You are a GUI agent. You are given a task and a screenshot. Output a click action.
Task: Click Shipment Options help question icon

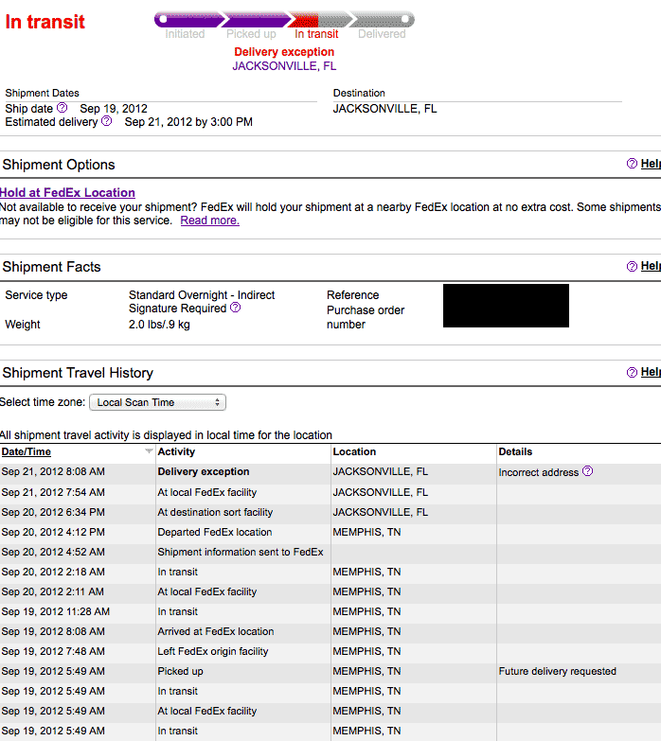pyautogui.click(x=632, y=164)
